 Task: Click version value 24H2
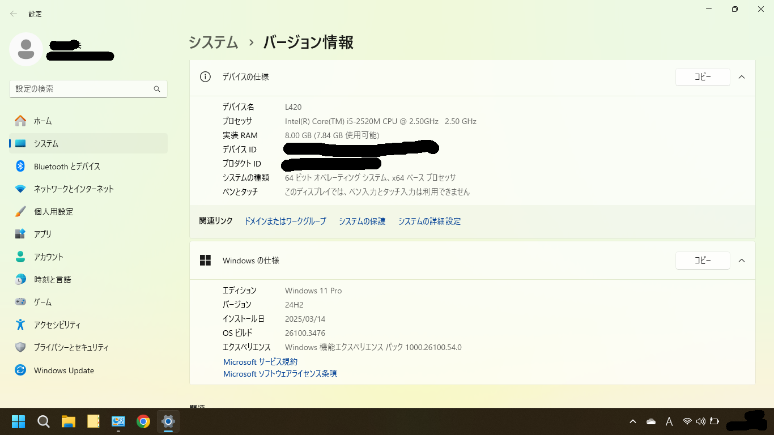coord(294,305)
